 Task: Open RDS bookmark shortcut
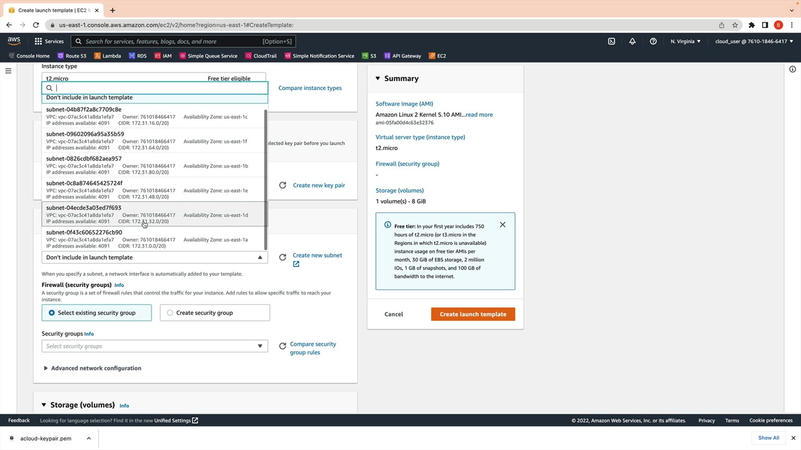[x=138, y=56]
